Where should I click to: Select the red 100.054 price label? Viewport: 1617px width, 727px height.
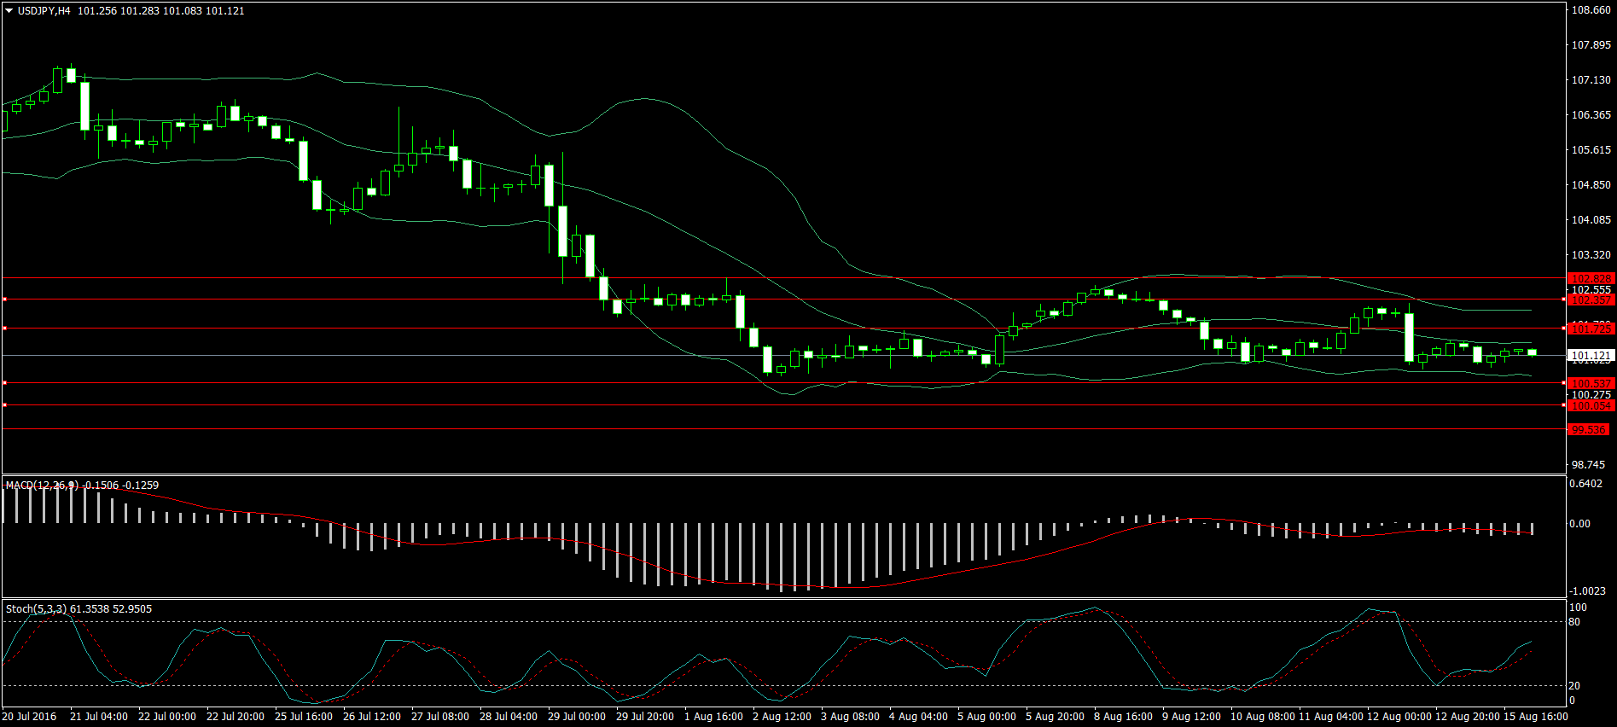tap(1591, 405)
